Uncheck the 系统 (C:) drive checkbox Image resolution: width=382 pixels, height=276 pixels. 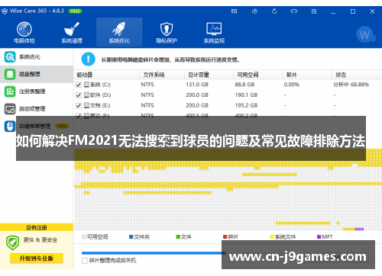(x=79, y=85)
